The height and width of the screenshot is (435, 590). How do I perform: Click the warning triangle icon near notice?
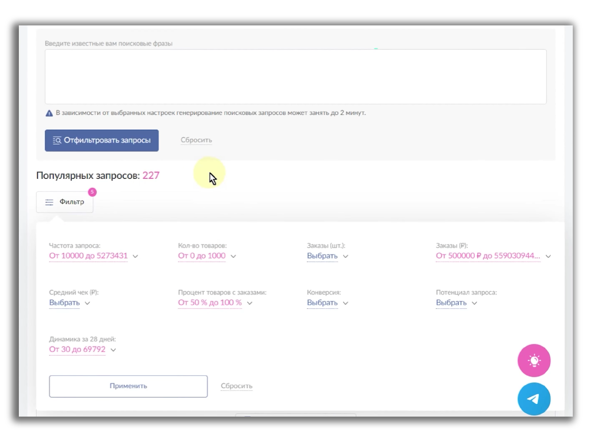pos(49,113)
